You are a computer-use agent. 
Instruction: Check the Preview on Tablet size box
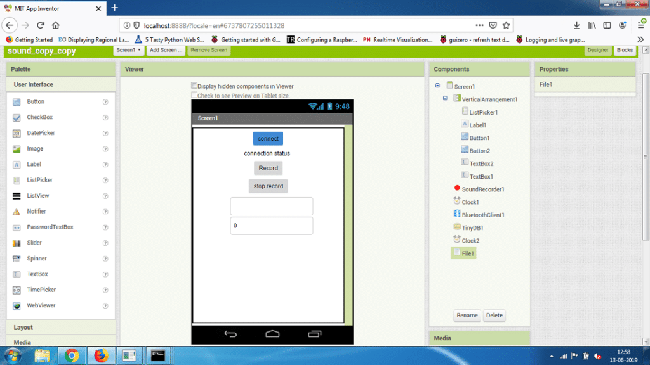point(195,96)
